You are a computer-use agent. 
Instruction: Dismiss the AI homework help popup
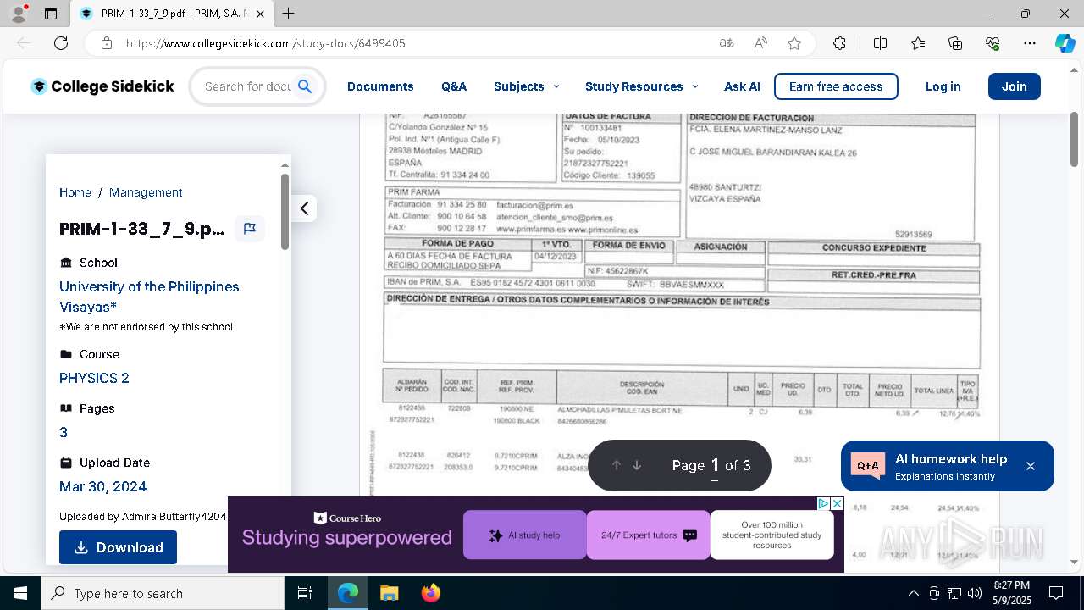point(1031,466)
